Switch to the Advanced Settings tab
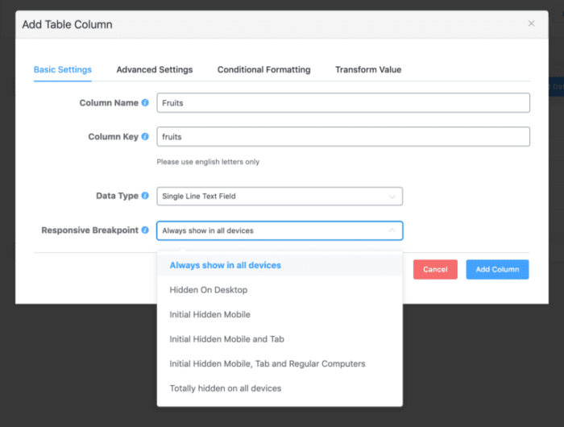Screen dimensions: 564x427 [x=154, y=70]
